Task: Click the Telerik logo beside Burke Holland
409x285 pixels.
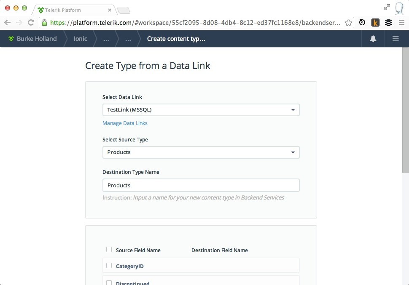Action: pyautogui.click(x=11, y=39)
